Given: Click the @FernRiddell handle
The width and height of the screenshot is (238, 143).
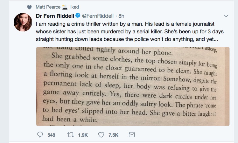Looking at the screenshot, I should coord(97,16).
